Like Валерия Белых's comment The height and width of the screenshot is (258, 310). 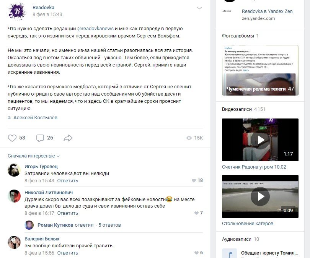pyautogui.click(x=196, y=253)
